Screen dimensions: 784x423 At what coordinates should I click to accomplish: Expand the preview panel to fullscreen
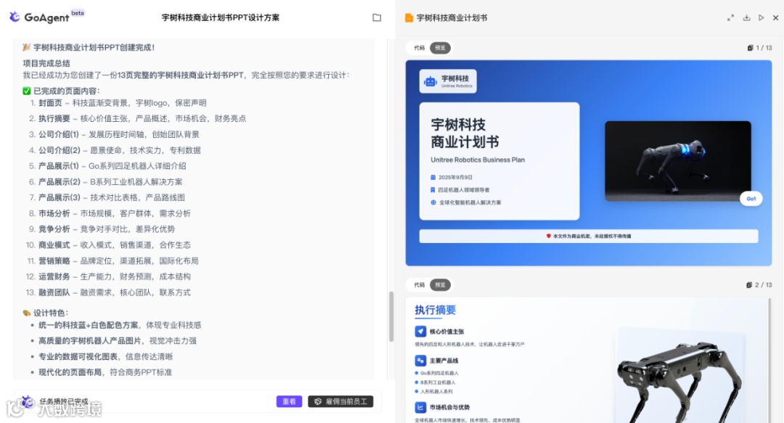pyautogui.click(x=730, y=17)
